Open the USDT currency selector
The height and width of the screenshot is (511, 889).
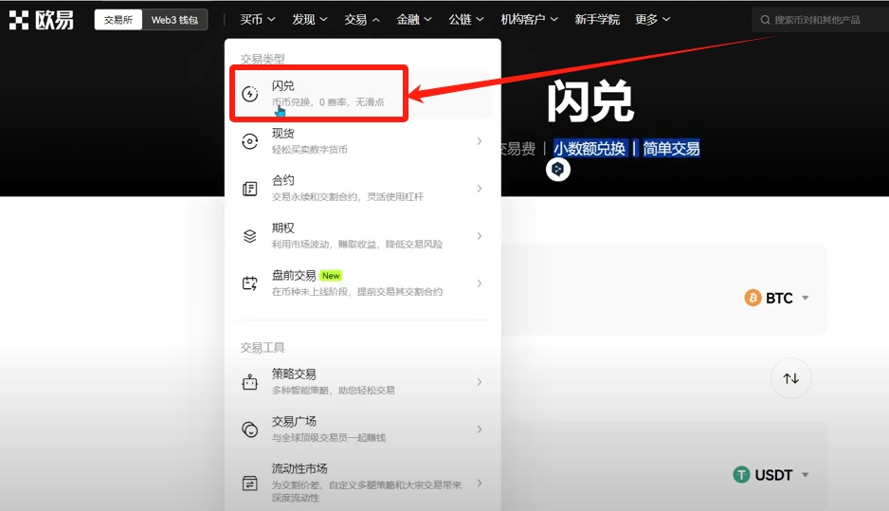pos(771,475)
